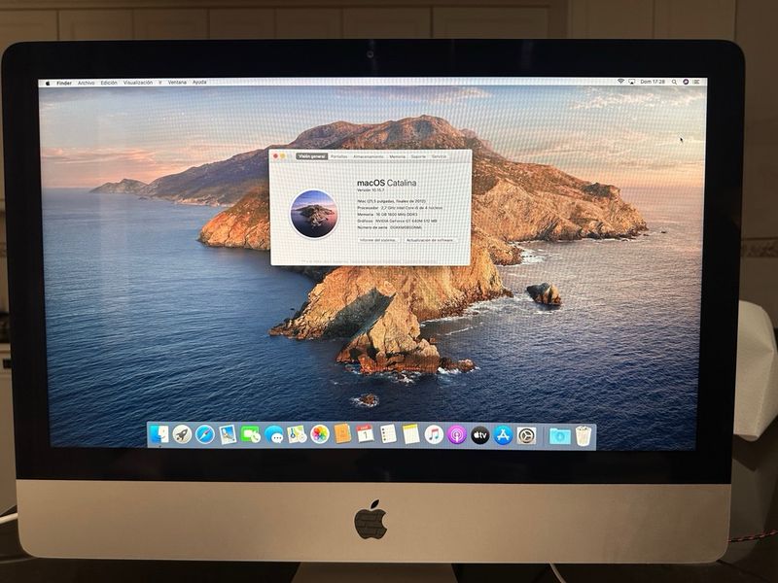The width and height of the screenshot is (778, 583).
Task: Click the macOS Catalina title text
Action: click(386, 183)
